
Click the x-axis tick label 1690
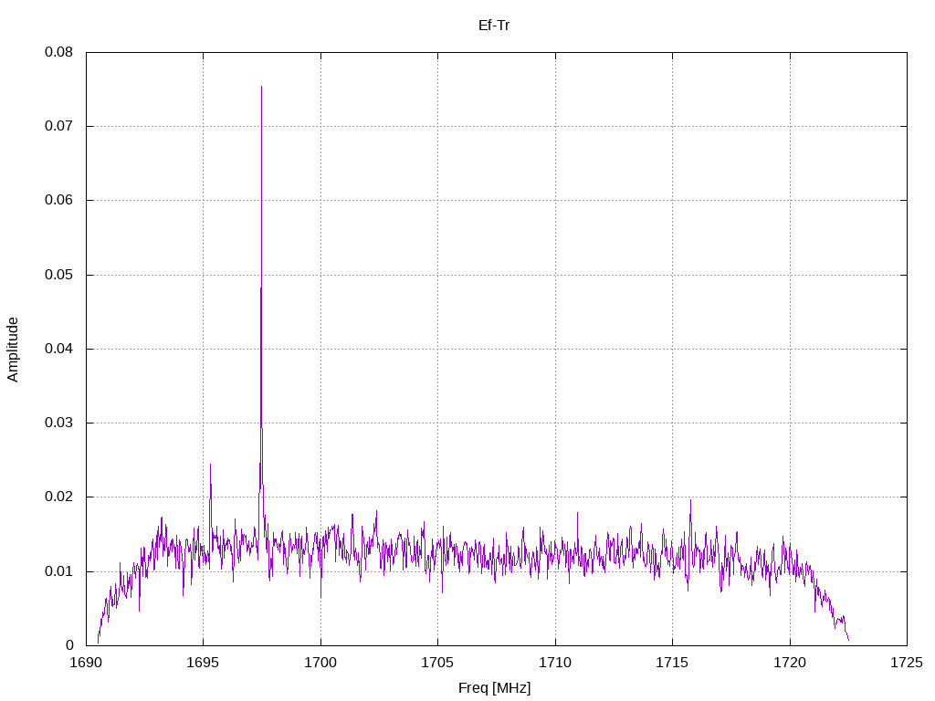(86, 663)
